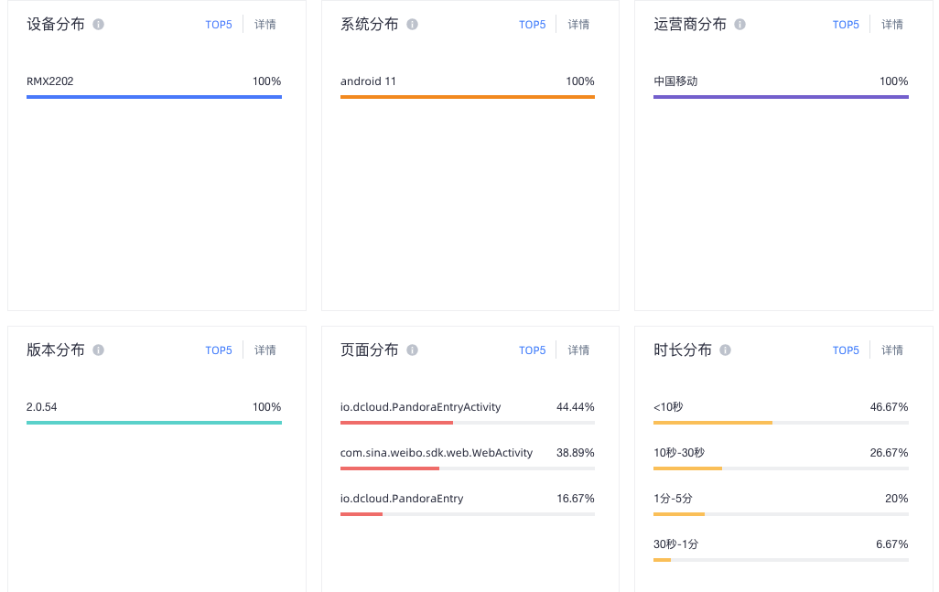Click info icon beside 系统分布 title
The height and width of the screenshot is (592, 939).
coord(412,25)
